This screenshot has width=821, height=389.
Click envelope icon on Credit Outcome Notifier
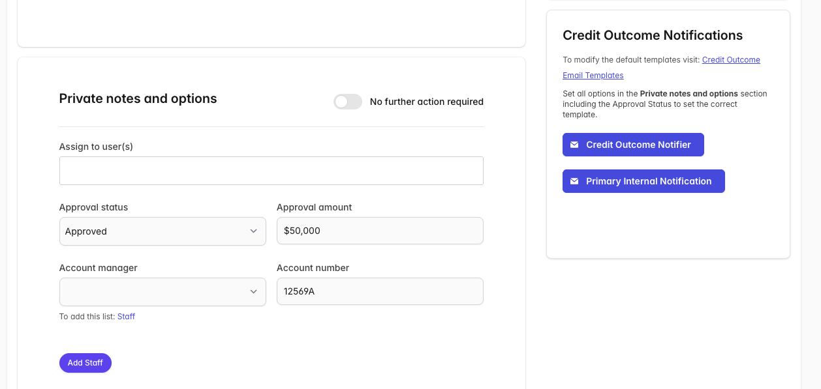(574, 145)
